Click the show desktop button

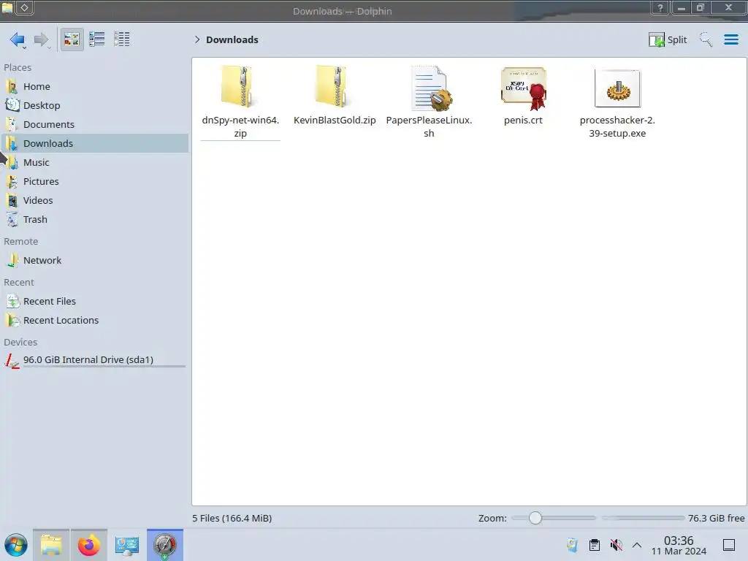[x=728, y=545]
